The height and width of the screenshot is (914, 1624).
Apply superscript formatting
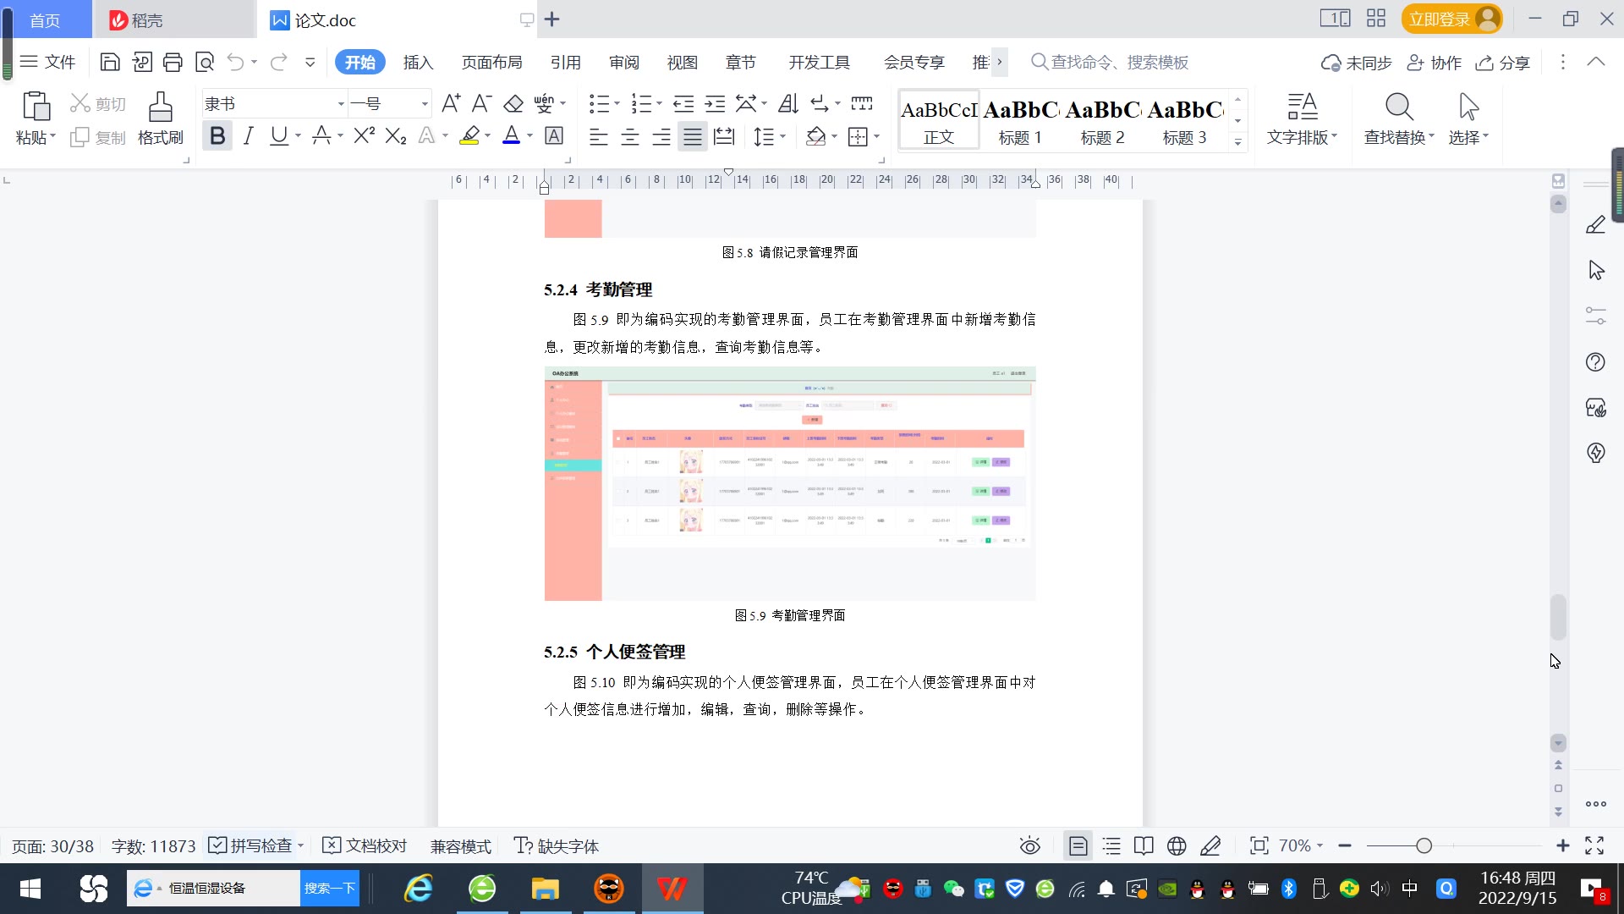(364, 135)
